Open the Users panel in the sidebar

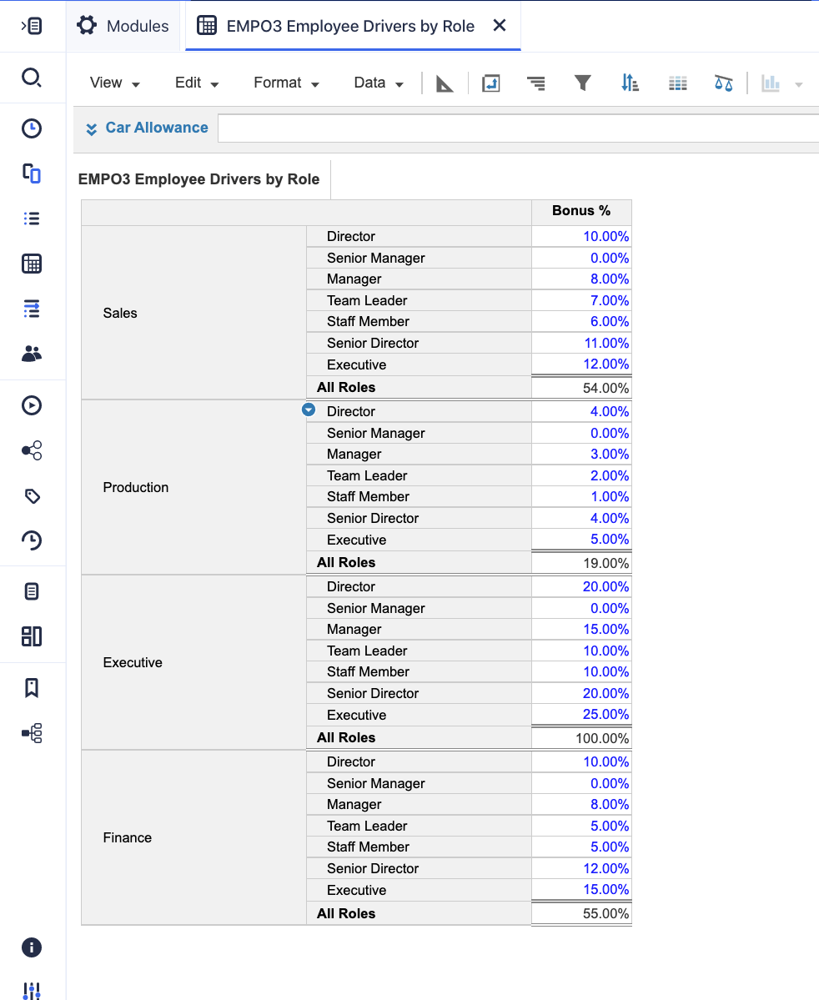click(32, 354)
